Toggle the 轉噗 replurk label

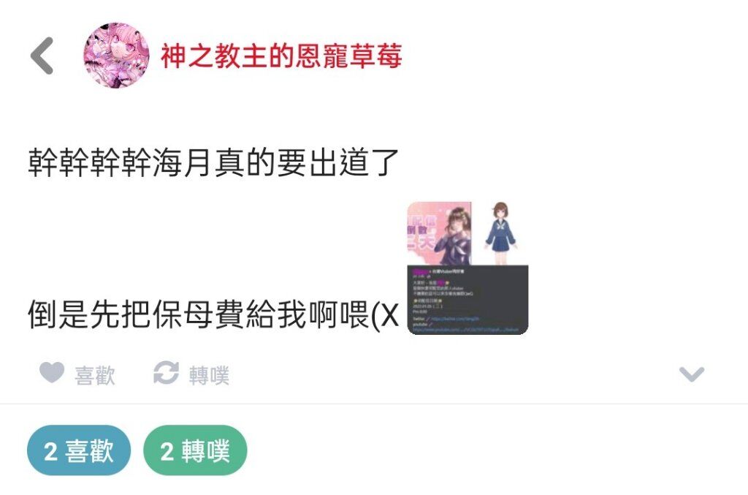209,375
